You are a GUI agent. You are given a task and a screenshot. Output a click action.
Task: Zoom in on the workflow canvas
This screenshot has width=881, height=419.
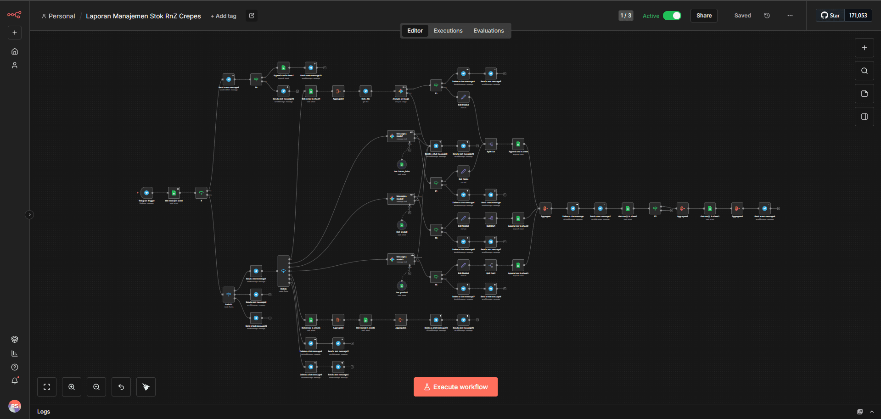[72, 387]
